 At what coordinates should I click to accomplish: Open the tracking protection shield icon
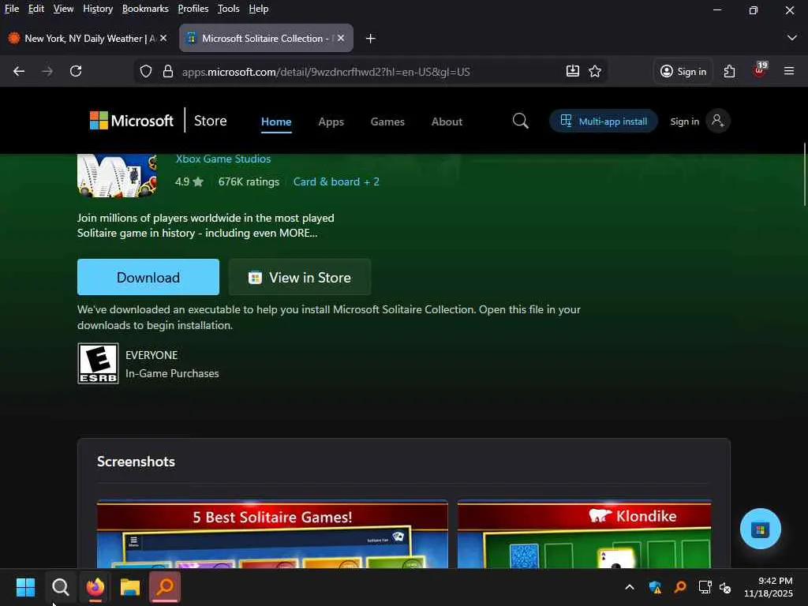[x=146, y=71]
